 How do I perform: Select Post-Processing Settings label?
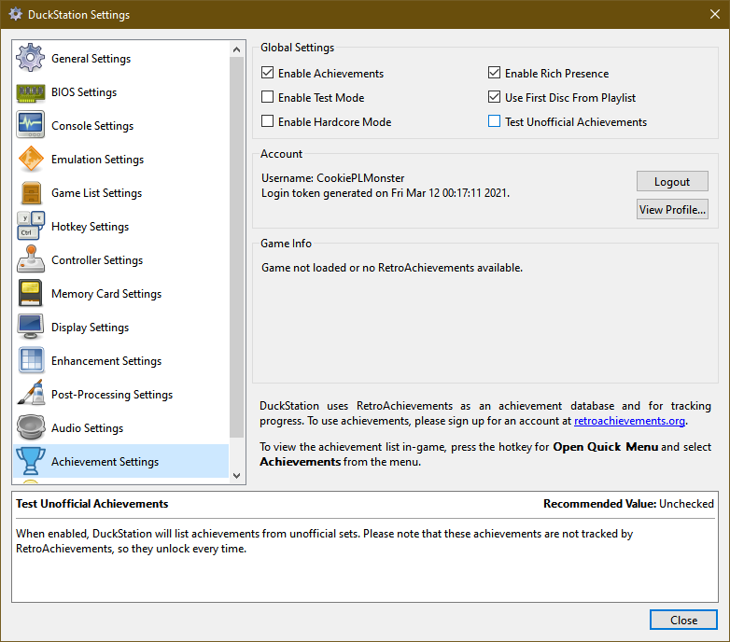click(x=112, y=394)
